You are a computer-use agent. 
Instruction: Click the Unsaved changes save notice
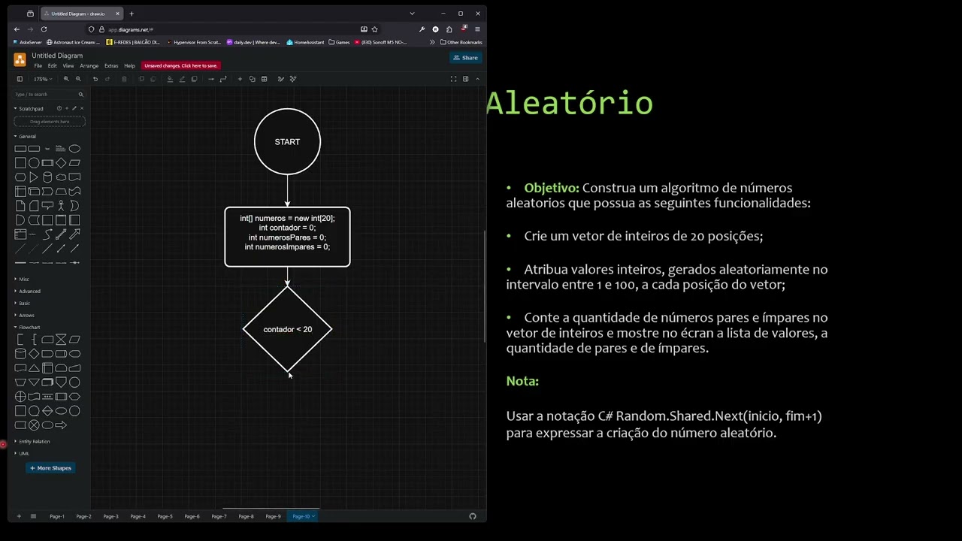pos(181,66)
